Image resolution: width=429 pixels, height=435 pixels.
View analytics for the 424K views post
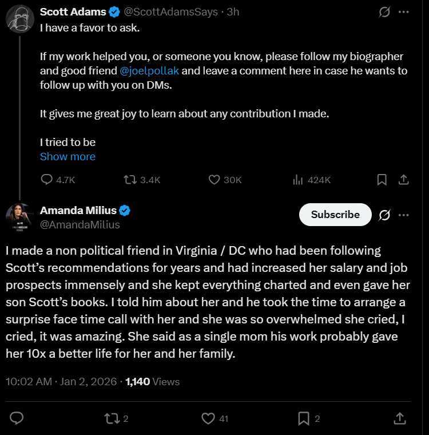pos(298,180)
